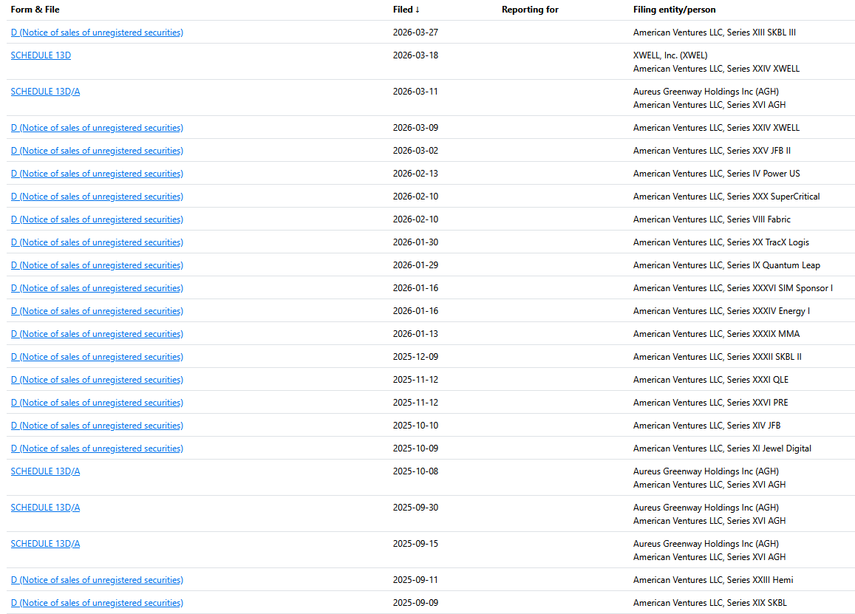Open Form D filed 2026-01-13

pyautogui.click(x=97, y=334)
